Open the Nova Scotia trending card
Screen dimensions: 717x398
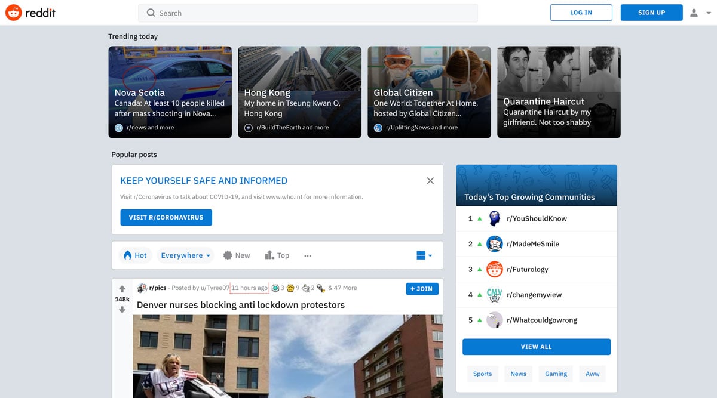(170, 92)
